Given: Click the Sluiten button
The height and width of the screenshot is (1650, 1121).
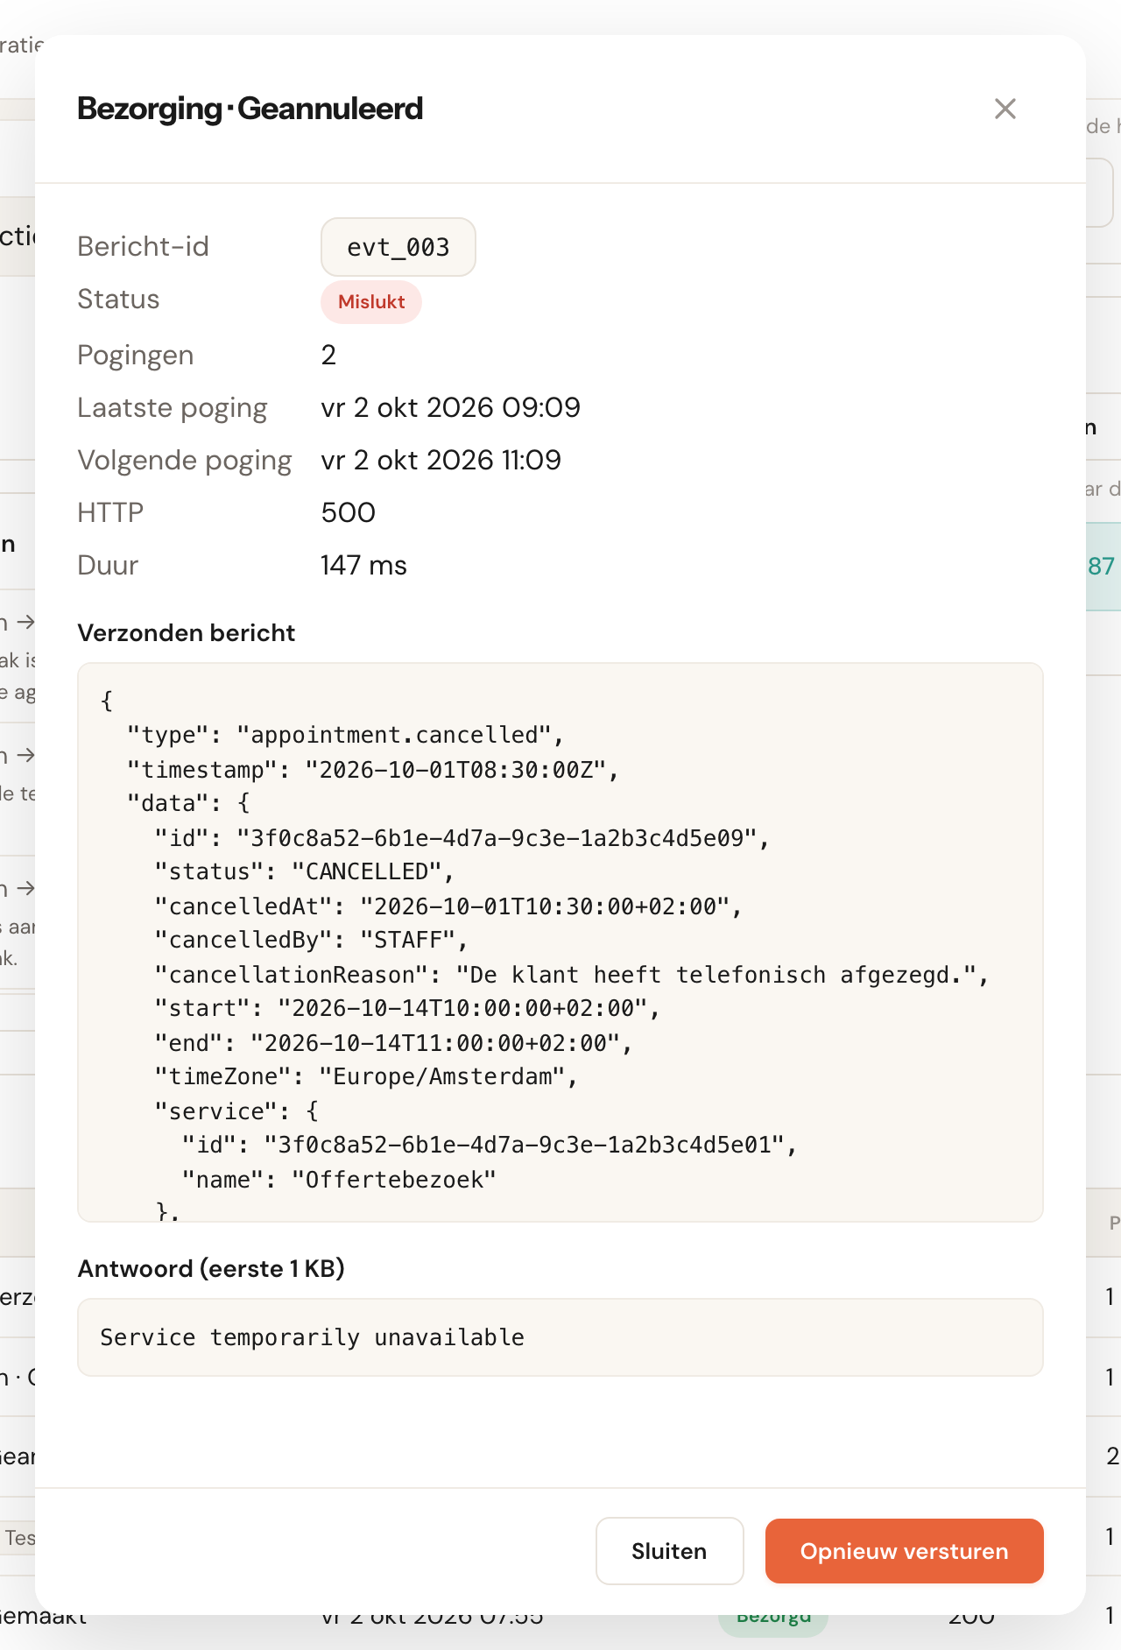Looking at the screenshot, I should (669, 1551).
